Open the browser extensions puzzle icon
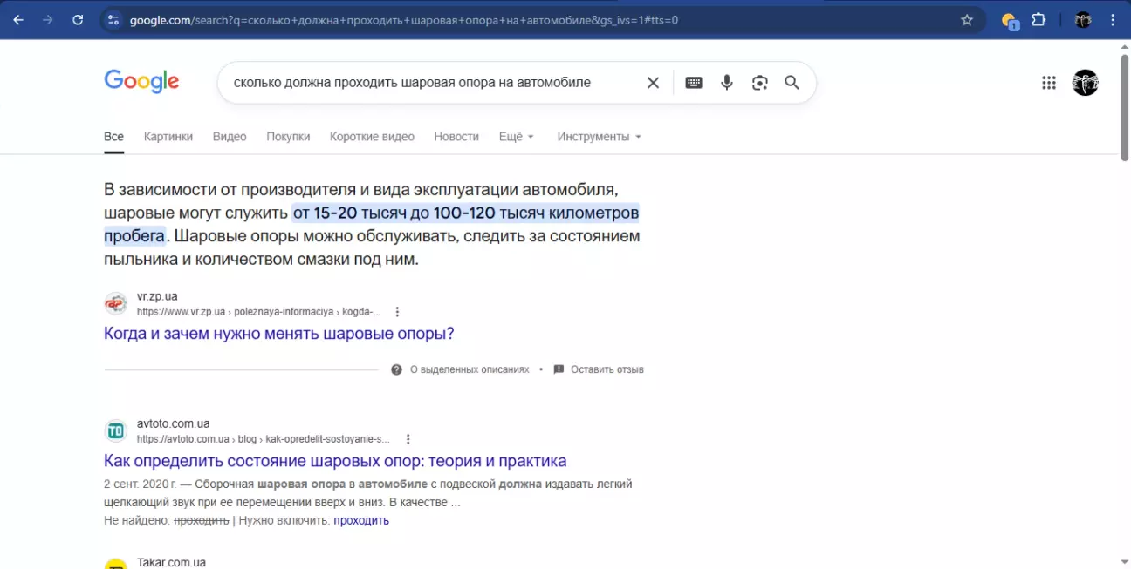This screenshot has height=569, width=1131. [x=1038, y=20]
